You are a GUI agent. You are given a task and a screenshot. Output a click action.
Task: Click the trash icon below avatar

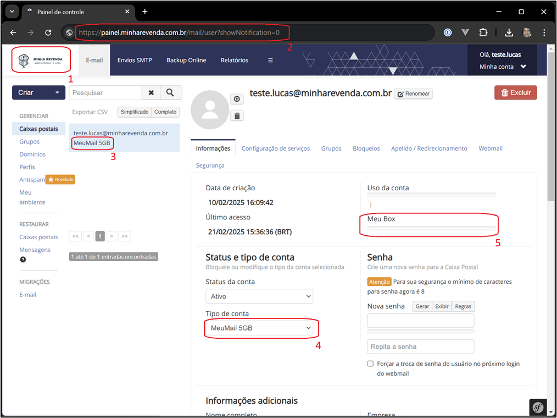point(237,116)
